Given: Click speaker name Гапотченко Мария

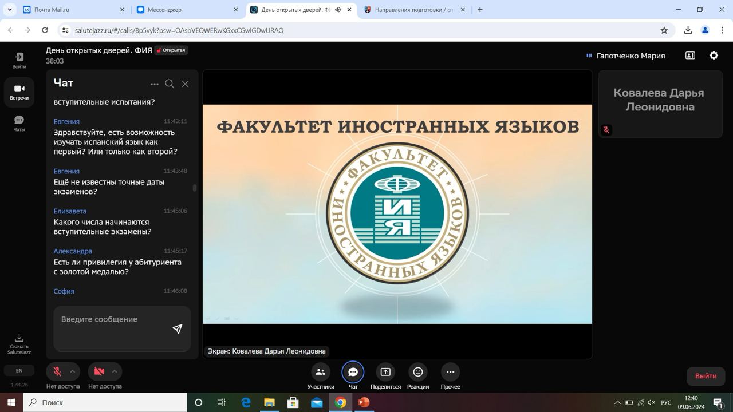Looking at the screenshot, I should [x=630, y=56].
